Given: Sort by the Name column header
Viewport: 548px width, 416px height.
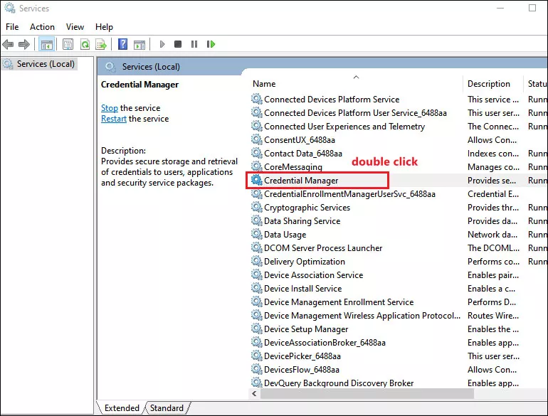Looking at the screenshot, I should pyautogui.click(x=264, y=84).
